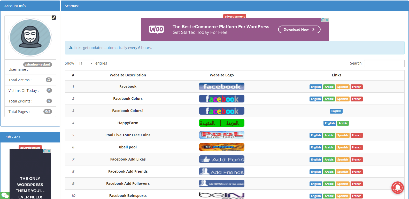Screen dimensions: 409x199
Task: Open English link for Facebook Colors1
Action: (x=336, y=111)
